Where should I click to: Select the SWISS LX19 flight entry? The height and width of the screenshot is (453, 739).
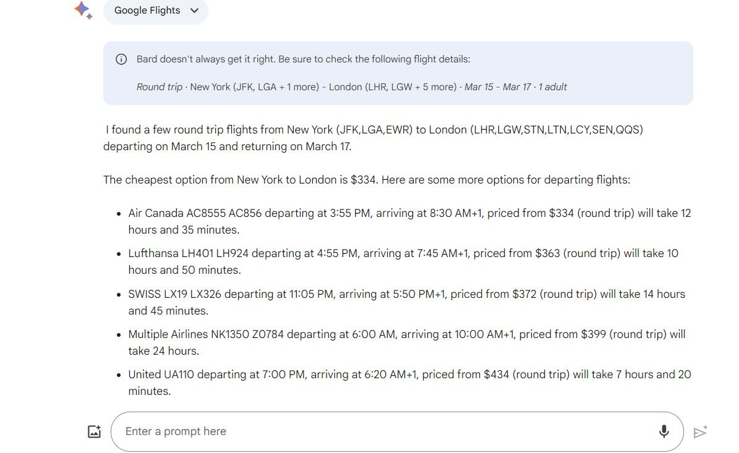(406, 302)
